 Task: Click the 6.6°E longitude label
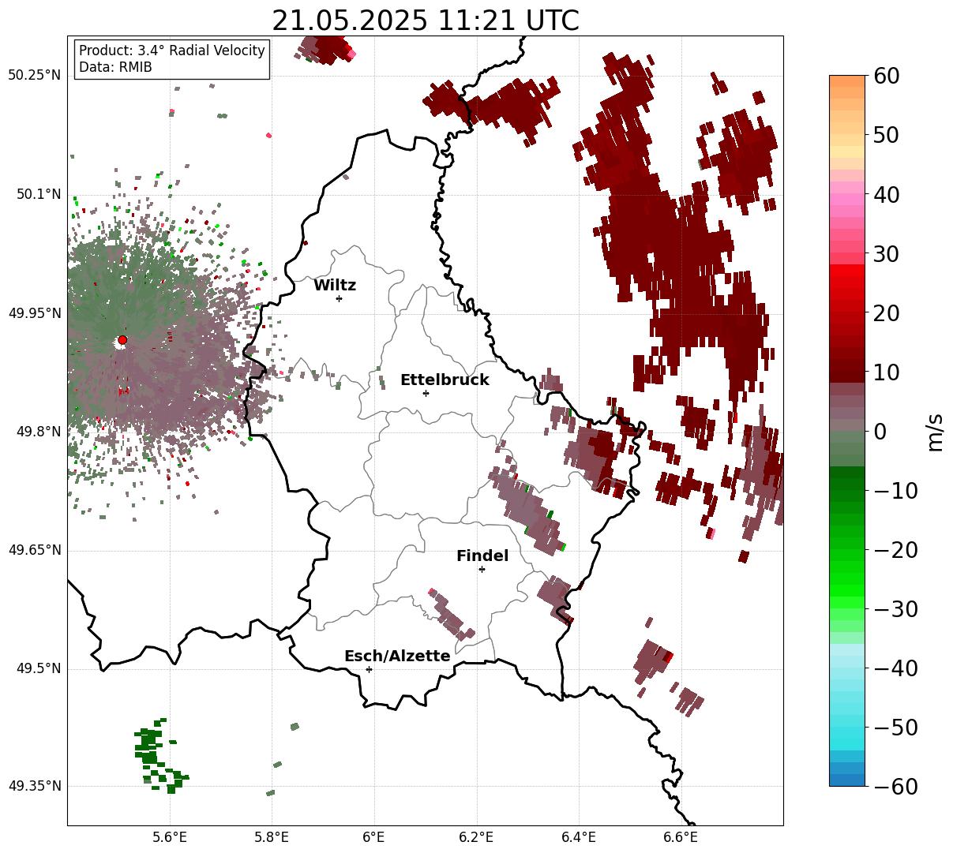(x=681, y=838)
